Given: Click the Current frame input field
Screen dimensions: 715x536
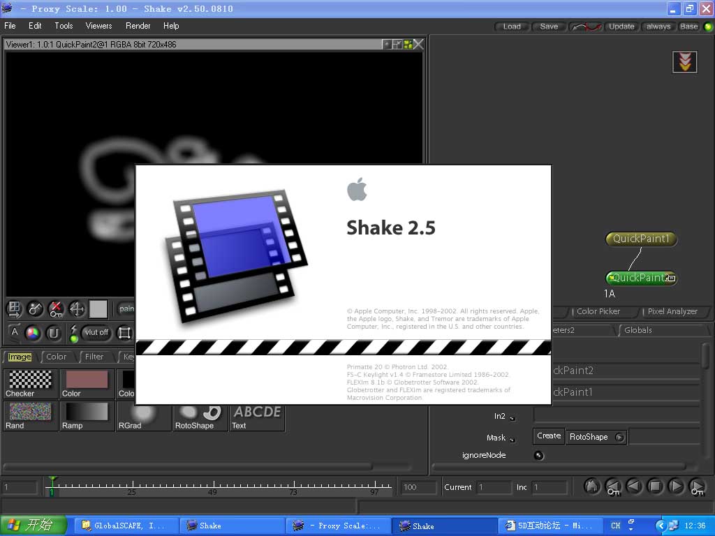Looking at the screenshot, I should pos(494,487).
